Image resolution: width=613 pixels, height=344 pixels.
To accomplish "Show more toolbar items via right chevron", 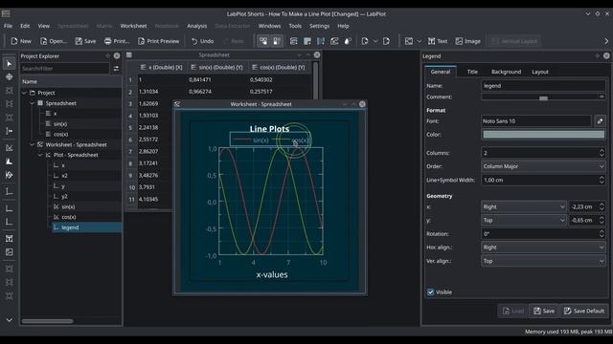I will 606,41.
